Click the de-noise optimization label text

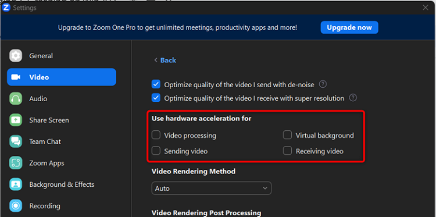(239, 84)
